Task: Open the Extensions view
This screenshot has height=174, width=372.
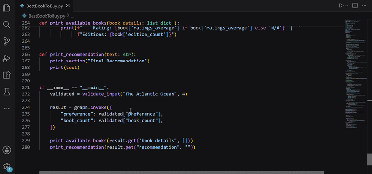Action: pos(7,75)
